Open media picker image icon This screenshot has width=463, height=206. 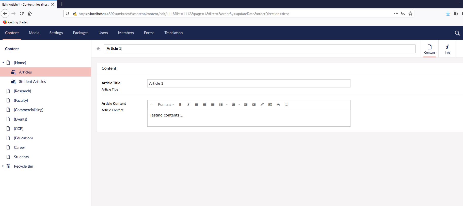coord(270,105)
